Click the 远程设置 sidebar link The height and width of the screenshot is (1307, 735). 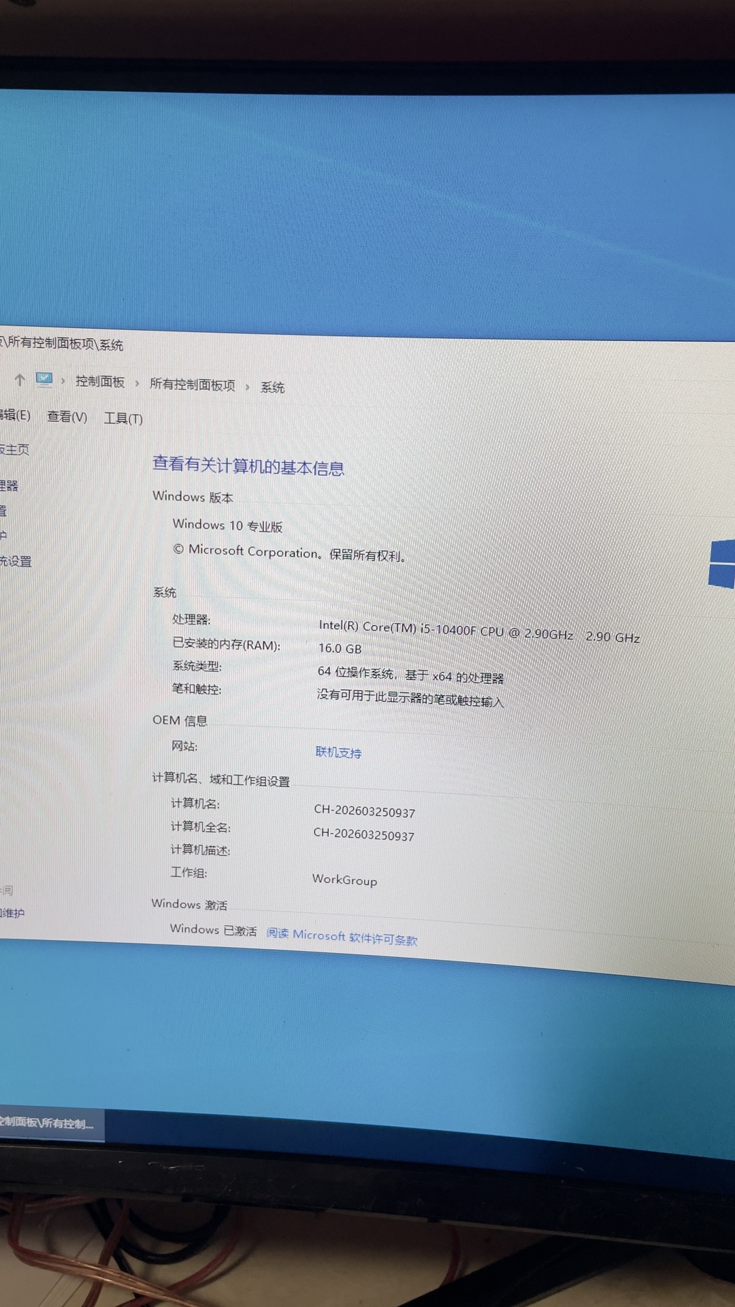pos(3,511)
